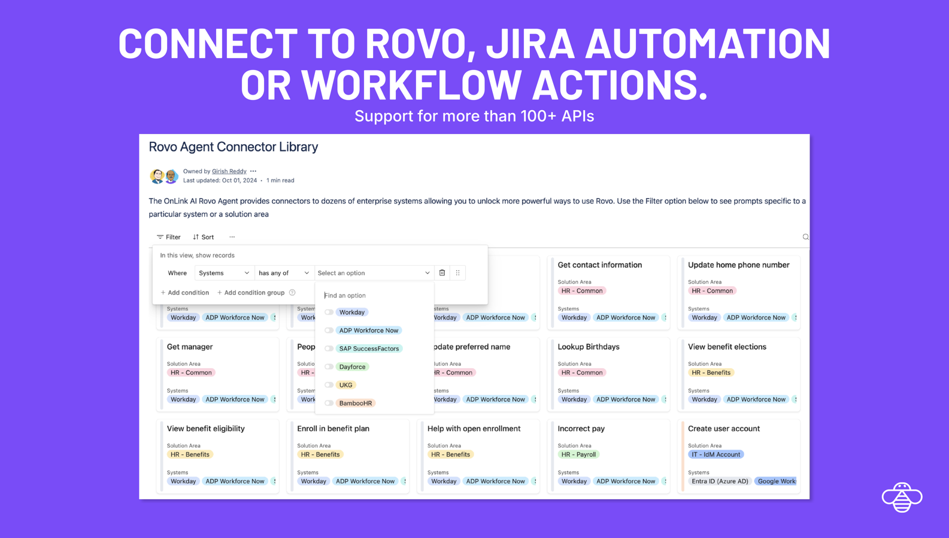Toggle the UKG option
This screenshot has height=538, width=949.
click(329, 385)
